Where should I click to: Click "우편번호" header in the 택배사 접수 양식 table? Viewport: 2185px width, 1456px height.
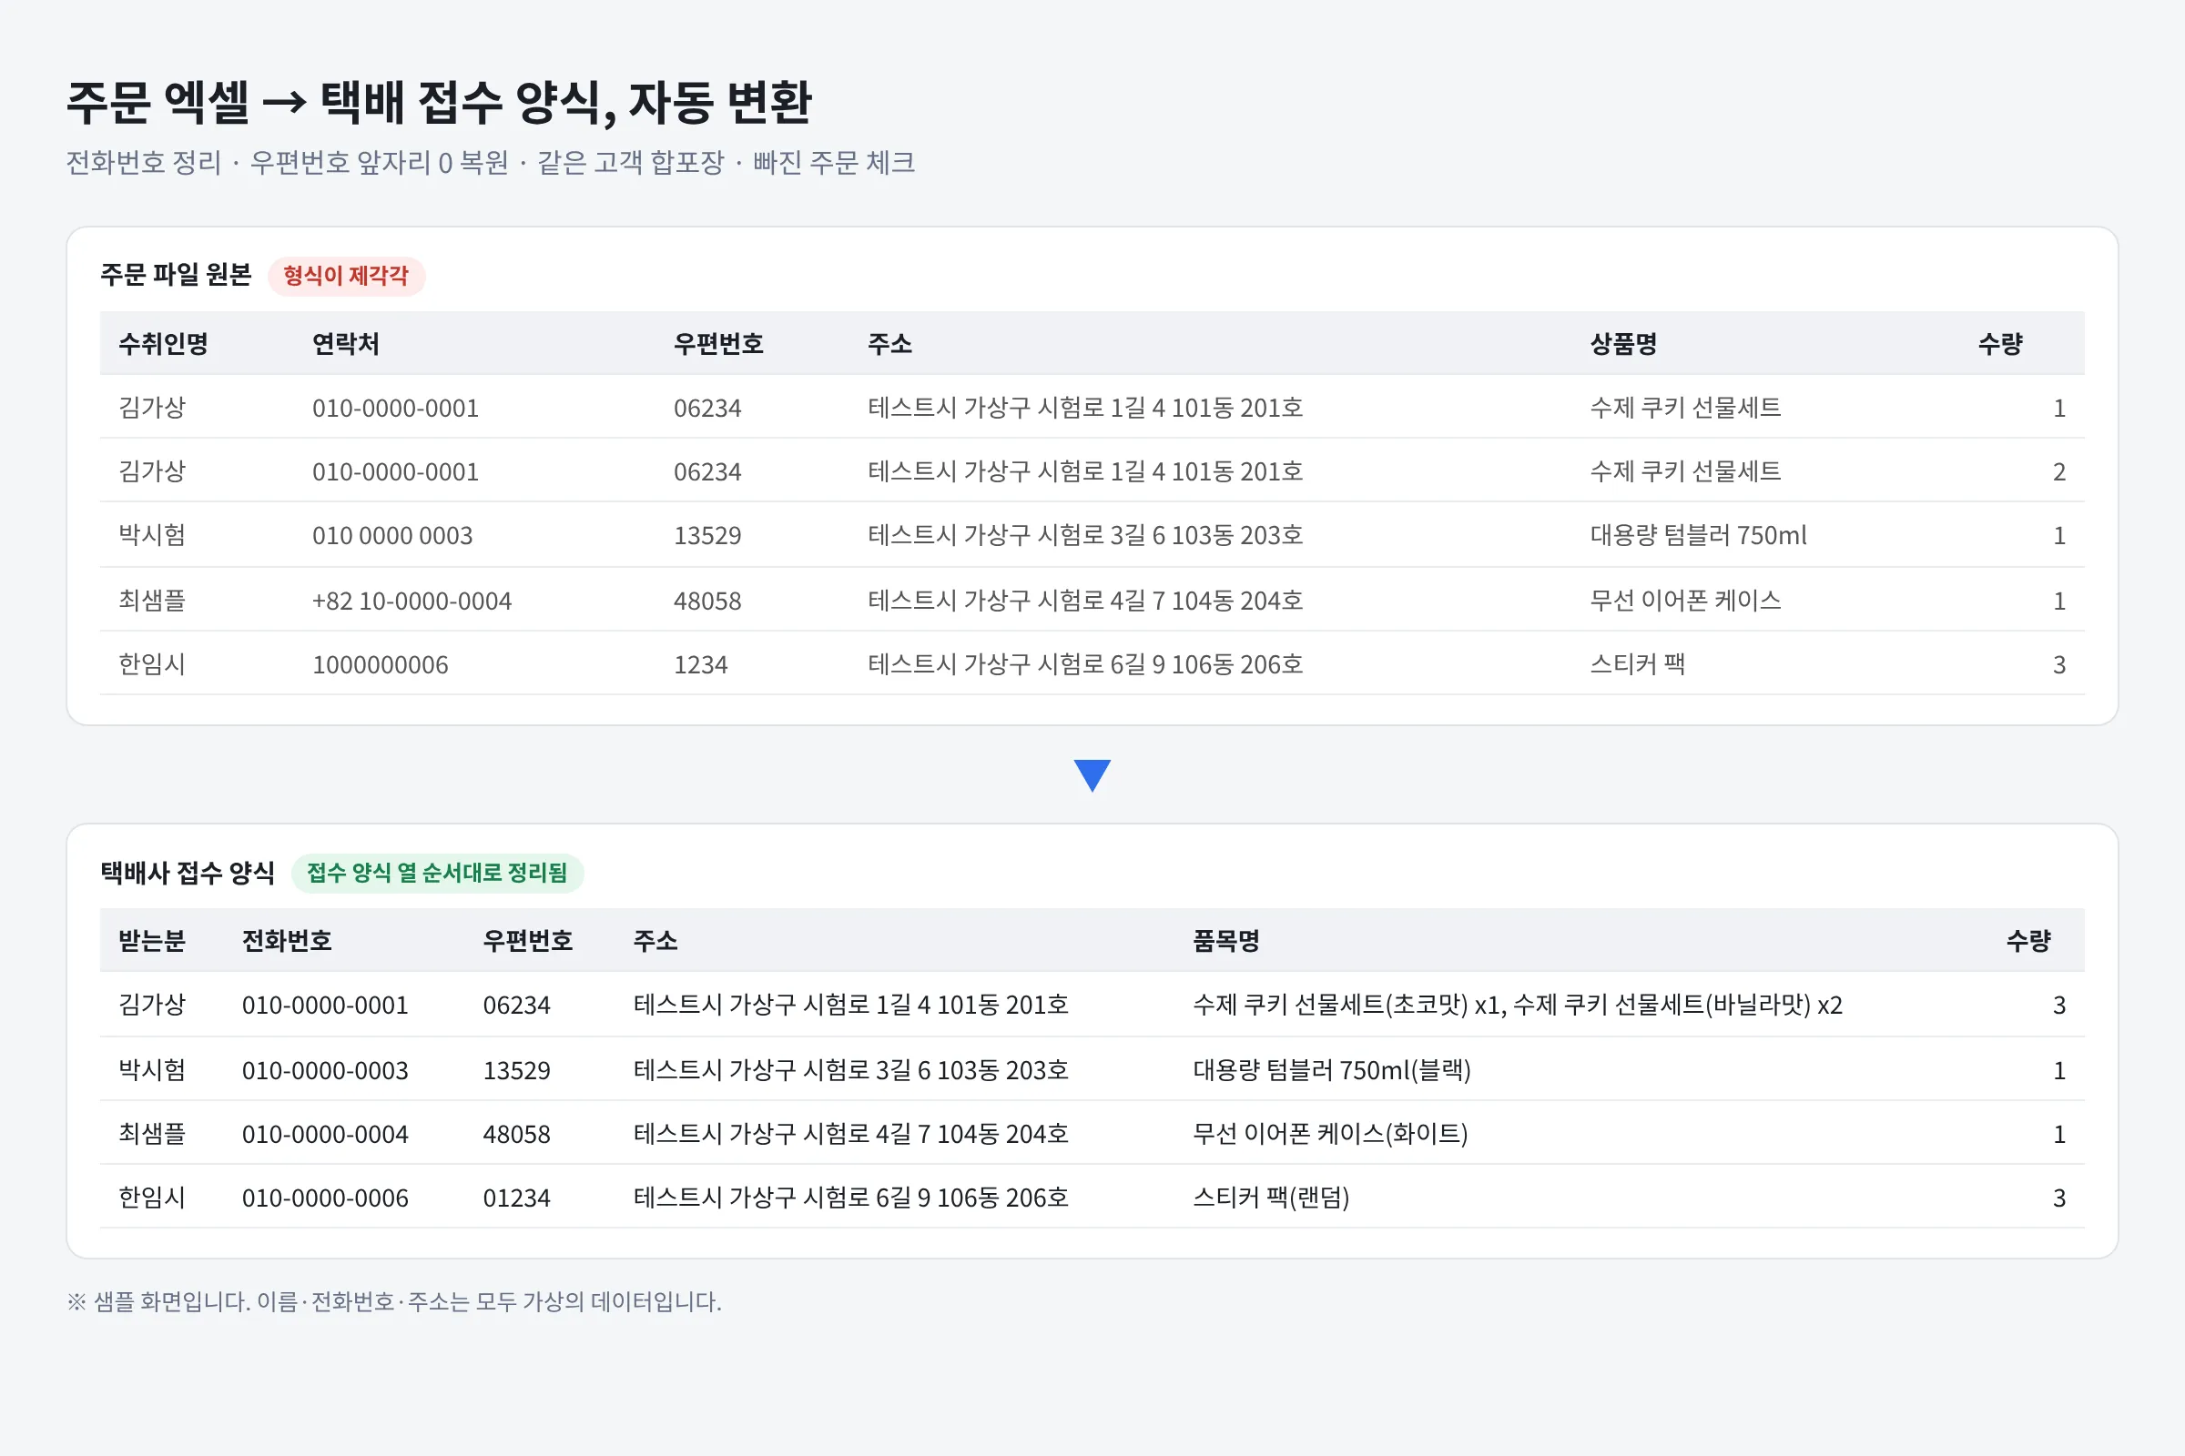click(x=528, y=941)
